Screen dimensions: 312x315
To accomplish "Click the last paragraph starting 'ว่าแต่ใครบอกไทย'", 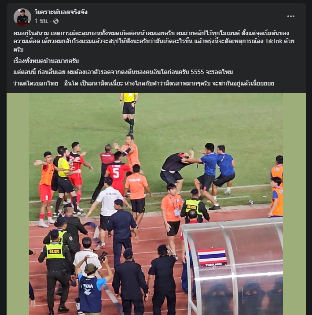I will coord(143,83).
